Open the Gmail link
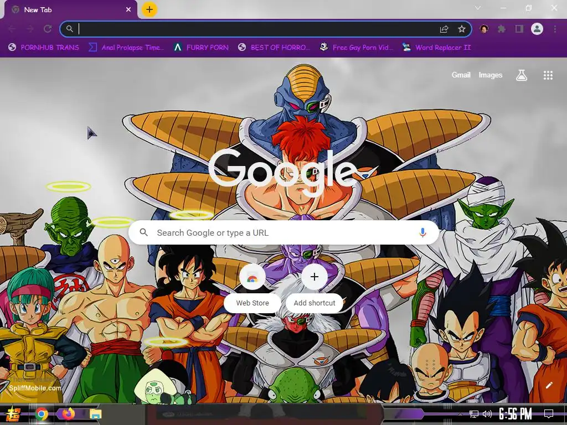This screenshot has width=567, height=425. pos(461,75)
